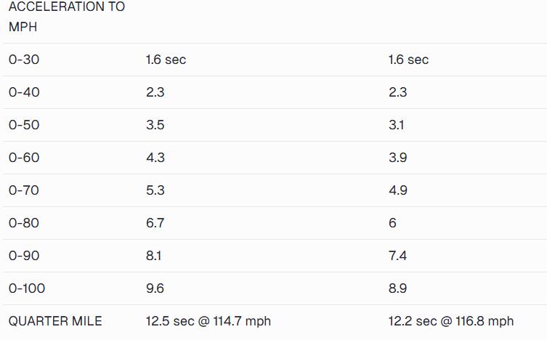Click the 7.4 value in 0-90 row
The image size is (547, 340).
397,256
